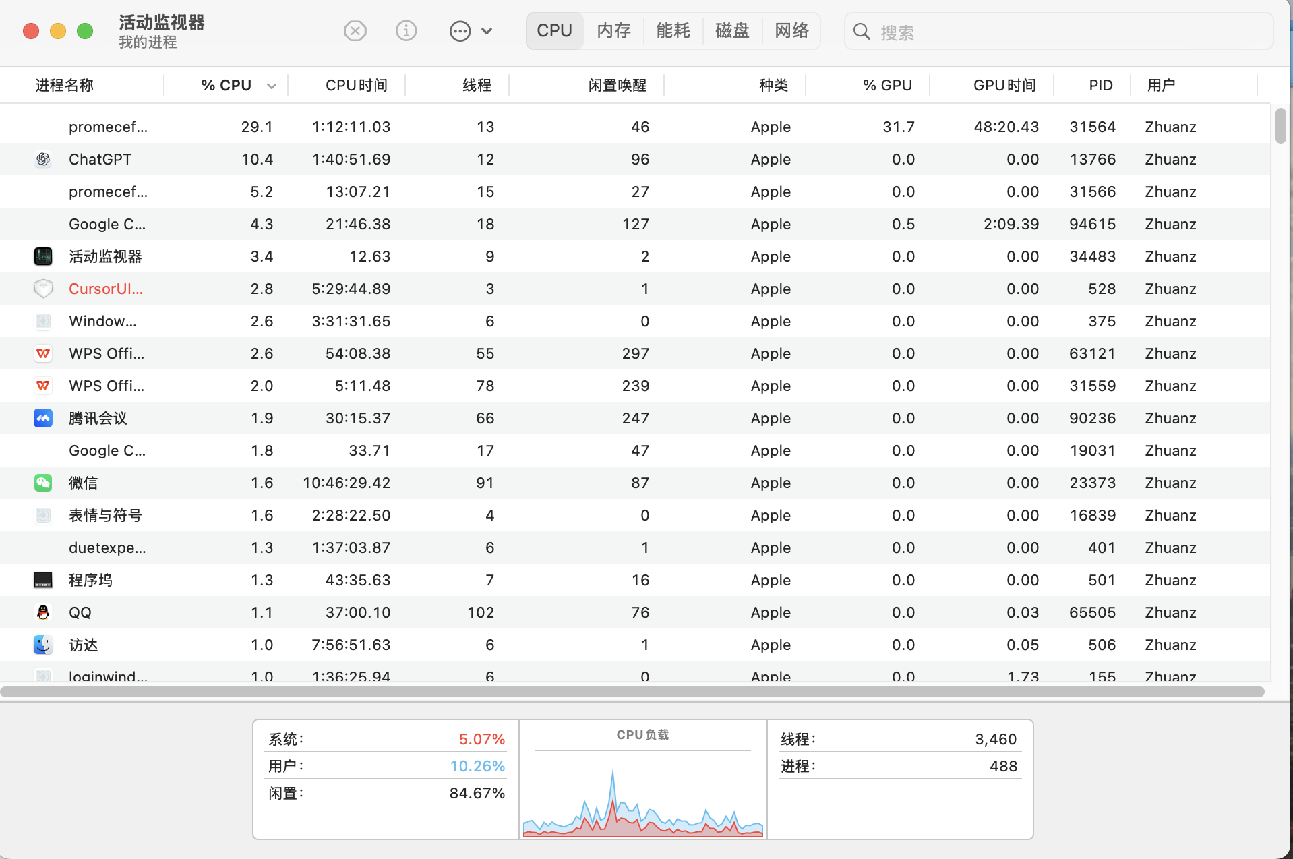Select the ChatGPT app icon

click(x=43, y=159)
